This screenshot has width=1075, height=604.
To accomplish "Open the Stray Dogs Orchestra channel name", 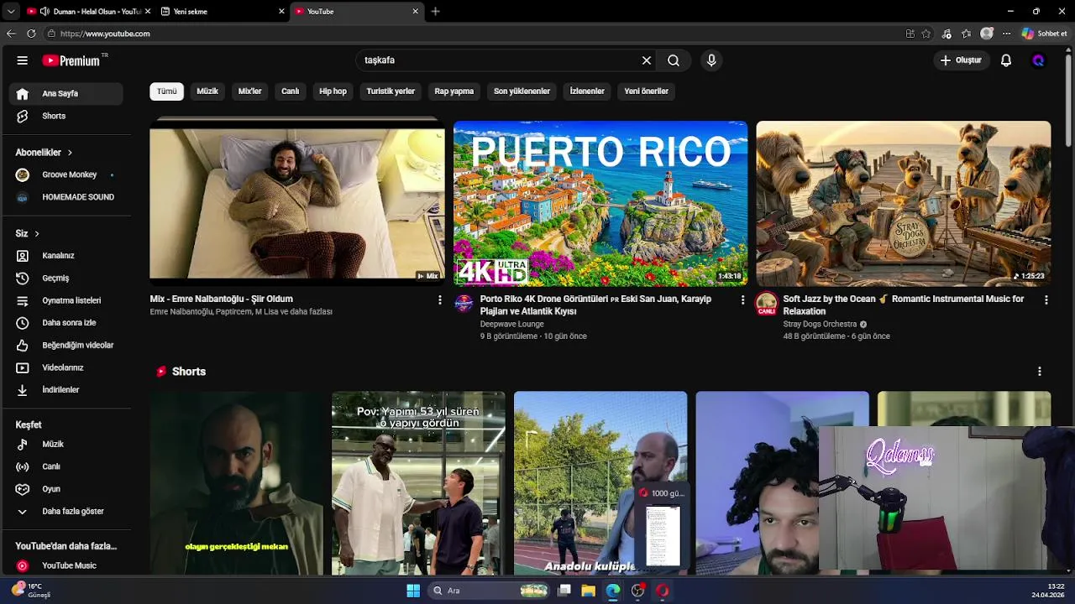I will 820,324.
